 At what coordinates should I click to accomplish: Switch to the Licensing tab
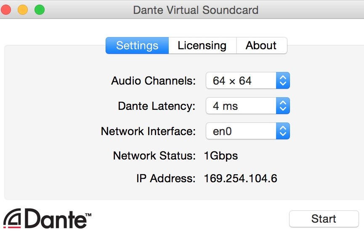pyautogui.click(x=202, y=45)
